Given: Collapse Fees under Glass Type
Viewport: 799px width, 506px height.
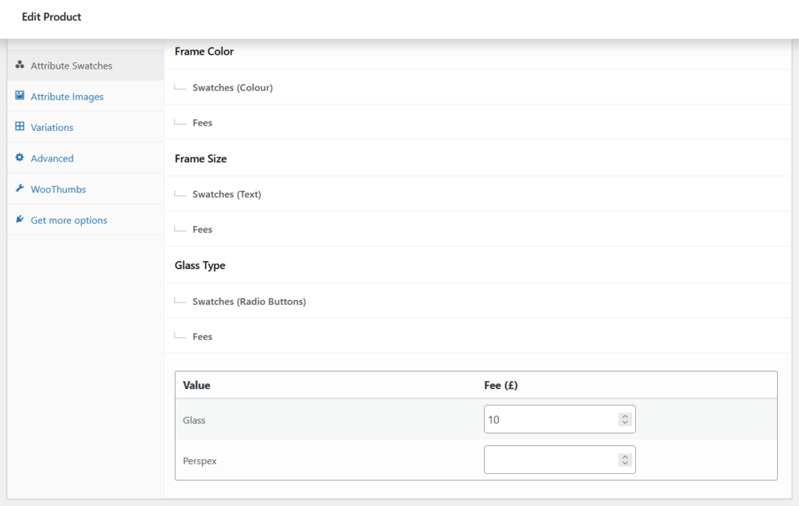Looking at the screenshot, I should click(x=202, y=337).
